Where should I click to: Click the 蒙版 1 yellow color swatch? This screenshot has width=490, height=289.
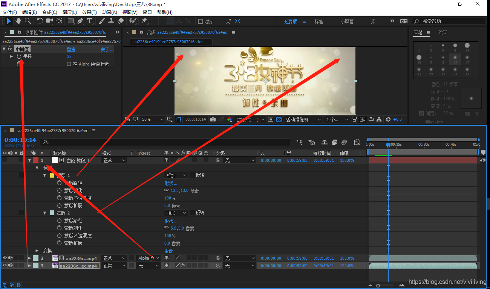[52, 175]
